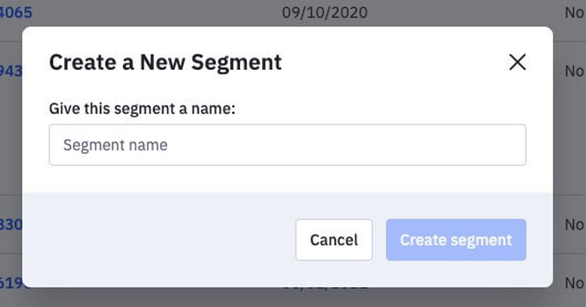Click the Segment name input field

(x=287, y=145)
